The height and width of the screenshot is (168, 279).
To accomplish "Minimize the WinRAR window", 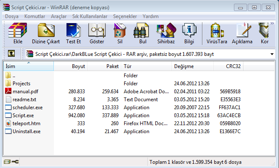I will point(240,8).
